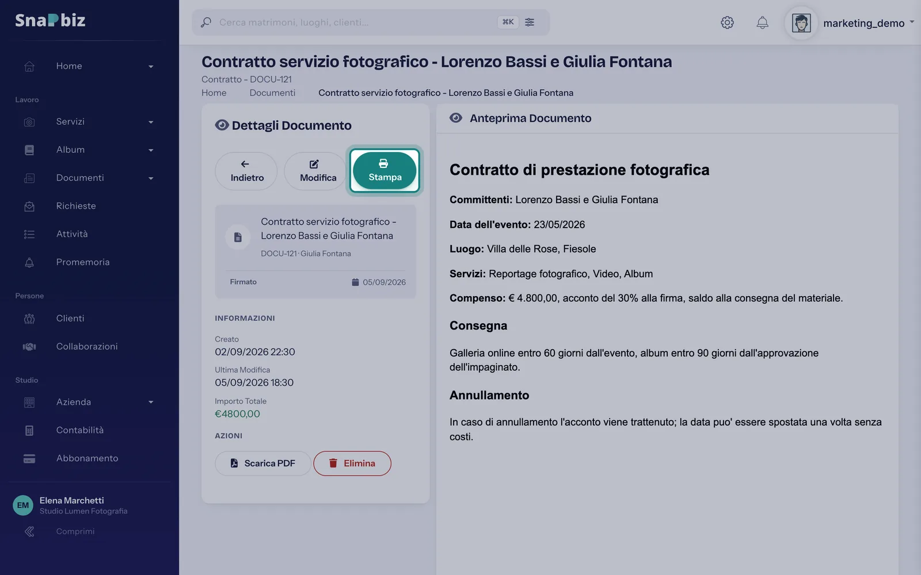This screenshot has width=921, height=575.
Task: Click the Consegna section heading
Action: point(478,325)
